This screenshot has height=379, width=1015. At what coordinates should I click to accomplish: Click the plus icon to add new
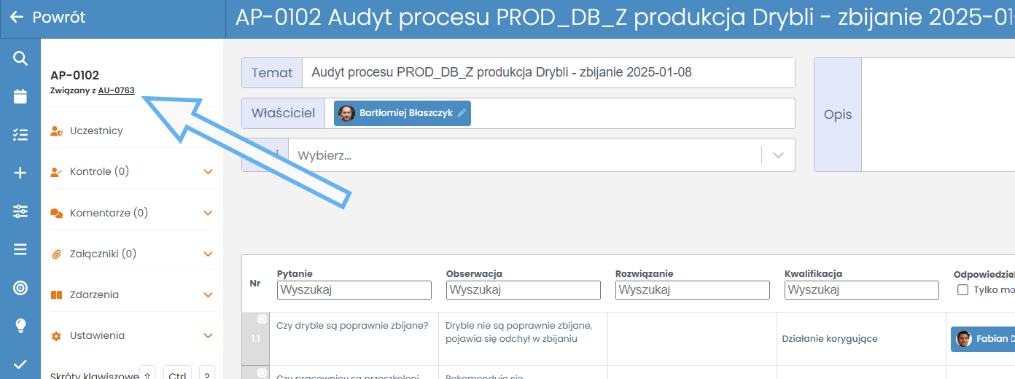[20, 173]
